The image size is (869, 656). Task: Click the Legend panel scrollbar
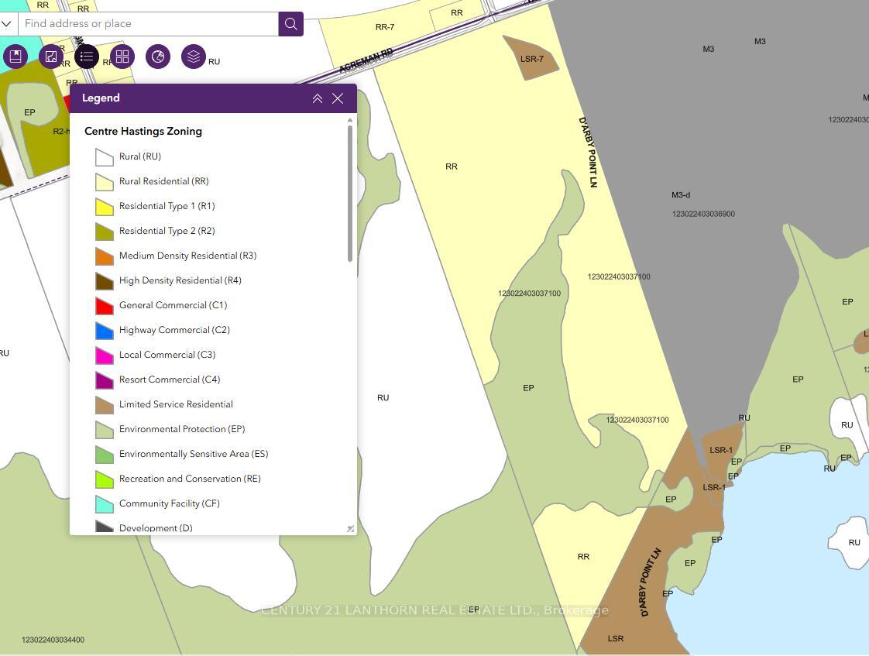pos(350,194)
